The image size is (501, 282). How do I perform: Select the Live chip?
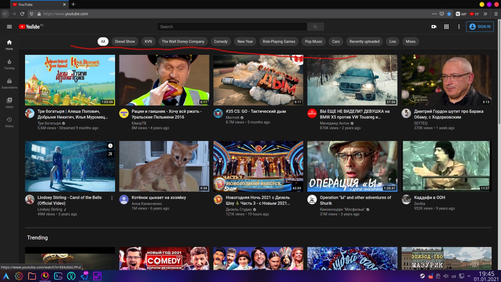pos(393,42)
